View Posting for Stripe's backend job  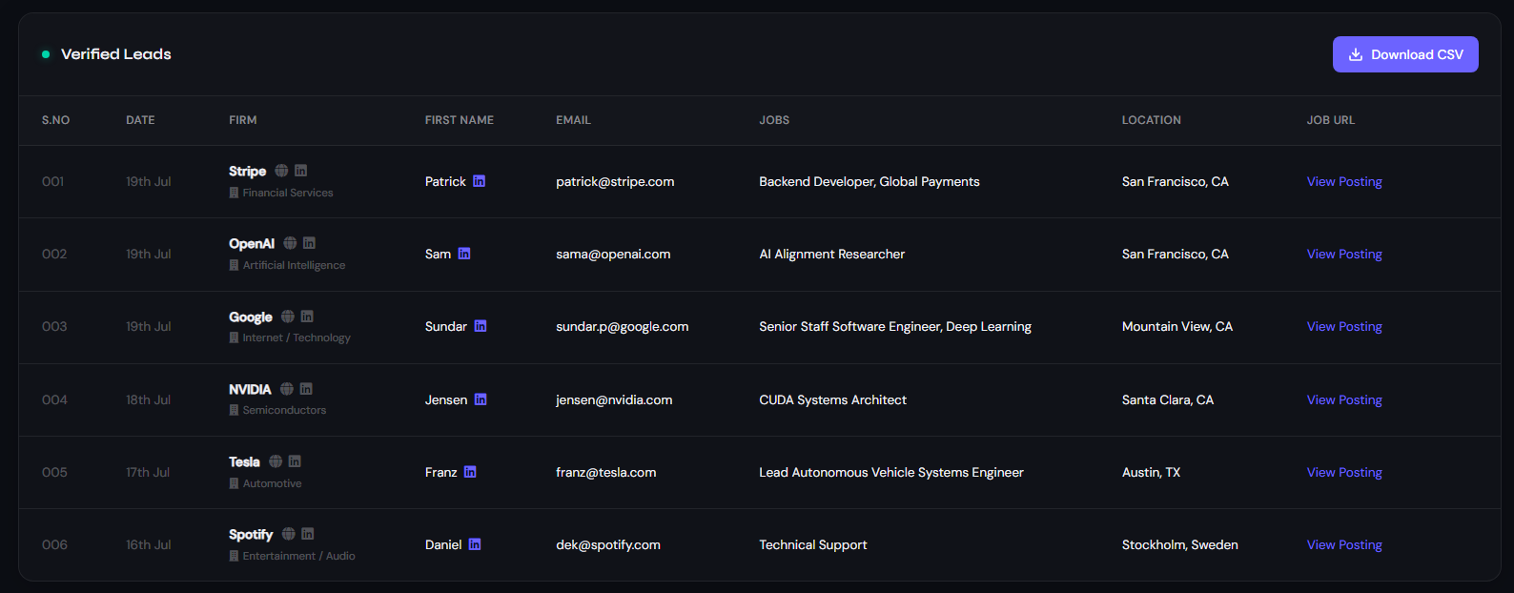click(1344, 181)
